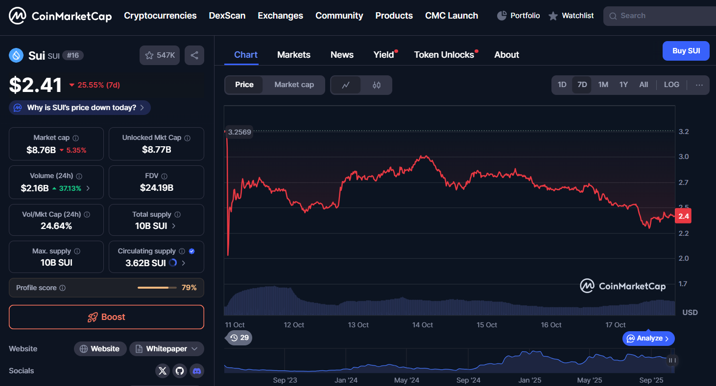
Task: Expand the Whitepaper dropdown
Action: [x=167, y=349]
